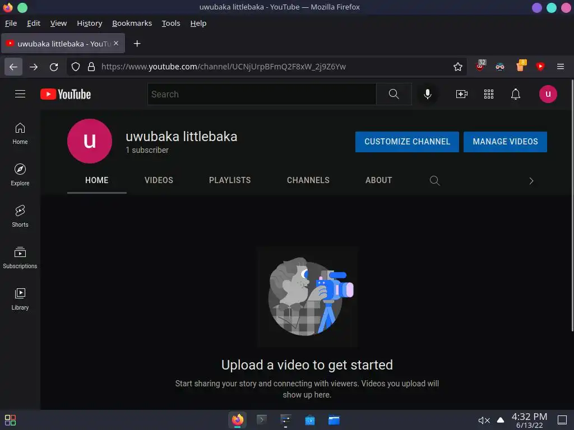Click the large channel avatar

pos(90,141)
